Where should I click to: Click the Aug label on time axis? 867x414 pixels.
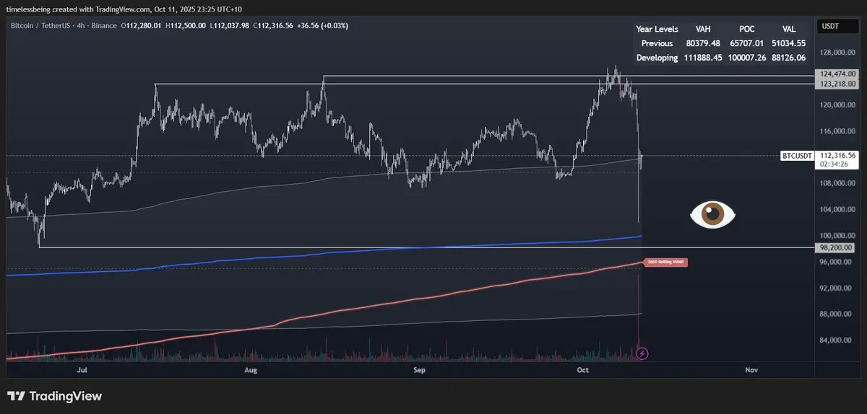coord(251,370)
